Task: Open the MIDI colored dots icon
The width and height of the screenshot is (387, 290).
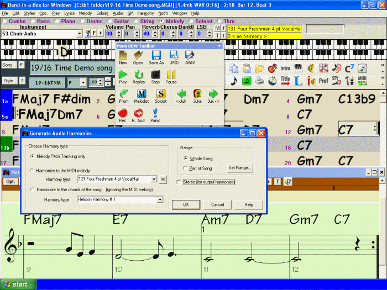Action: pos(362,81)
